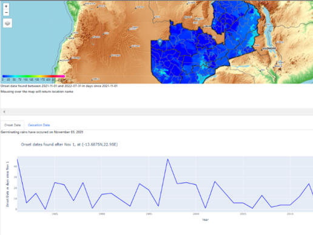Click chart low point at 1984

pyautogui.click(x=45, y=209)
